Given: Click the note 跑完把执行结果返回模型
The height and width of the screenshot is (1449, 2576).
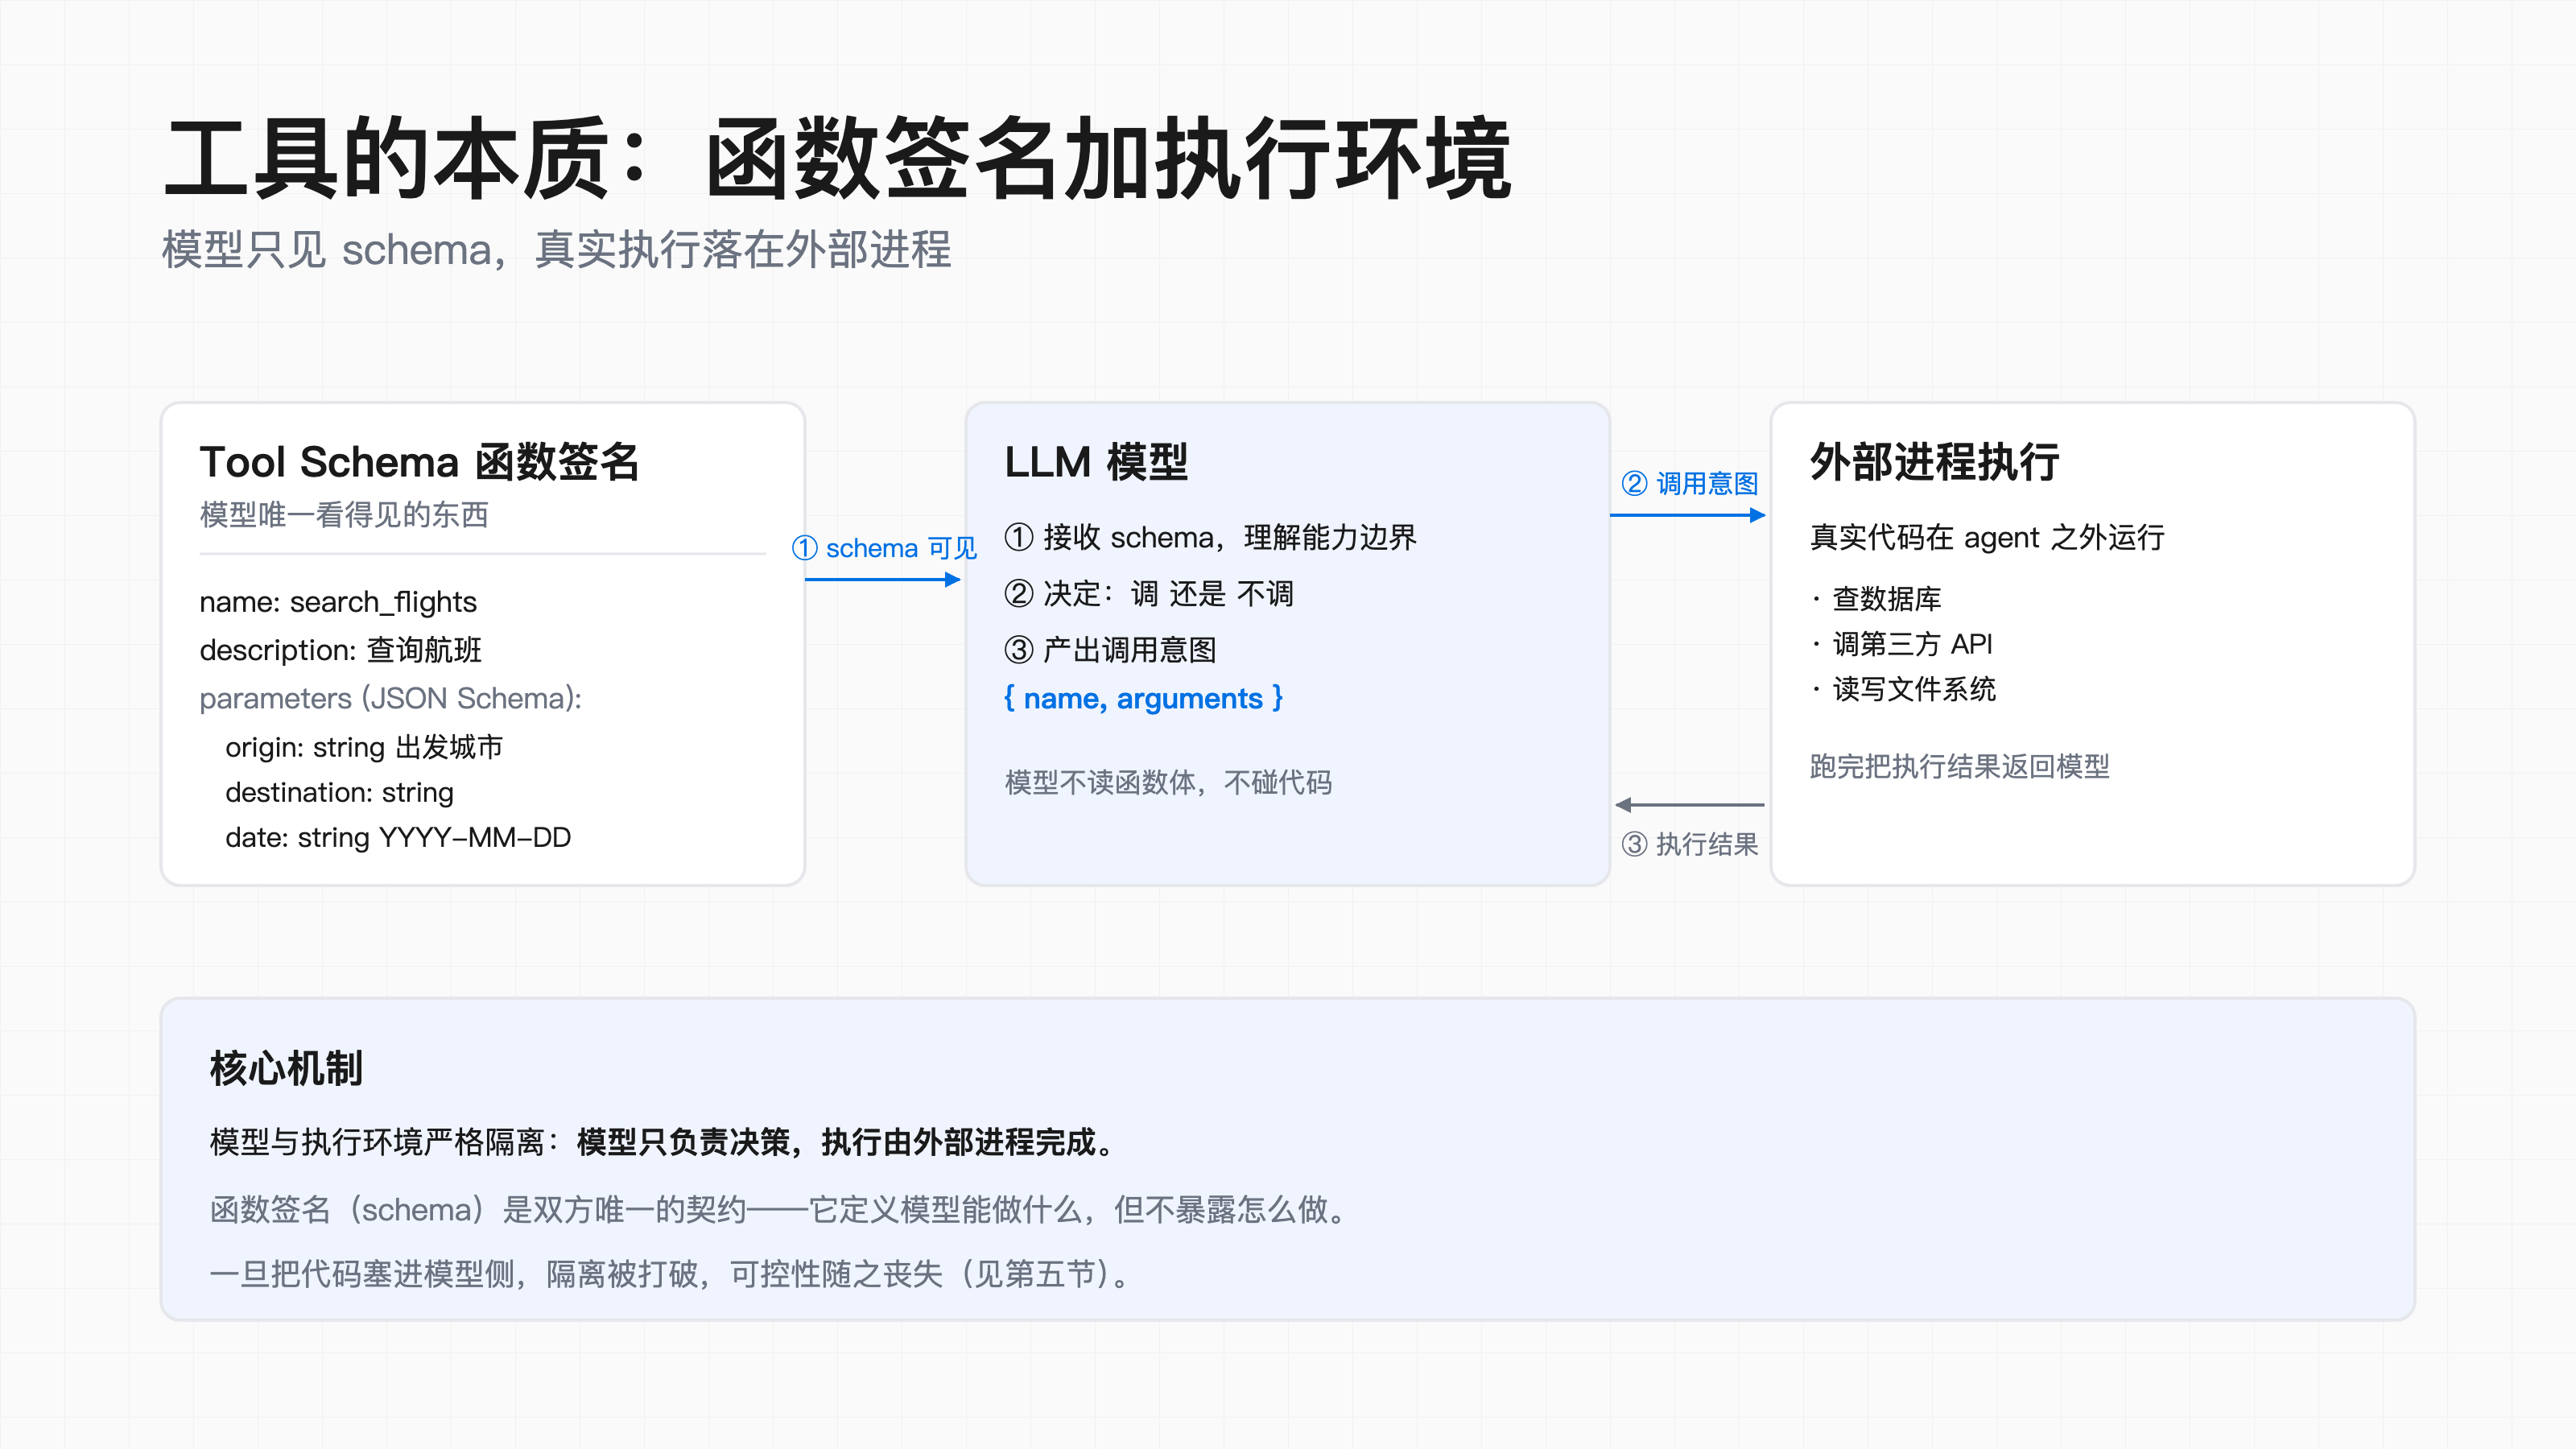Looking at the screenshot, I should pyautogui.click(x=1959, y=766).
